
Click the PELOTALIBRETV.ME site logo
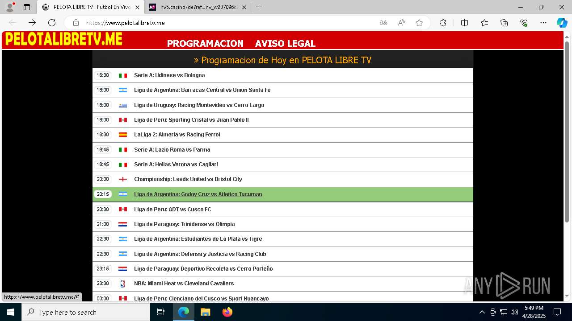click(63, 39)
